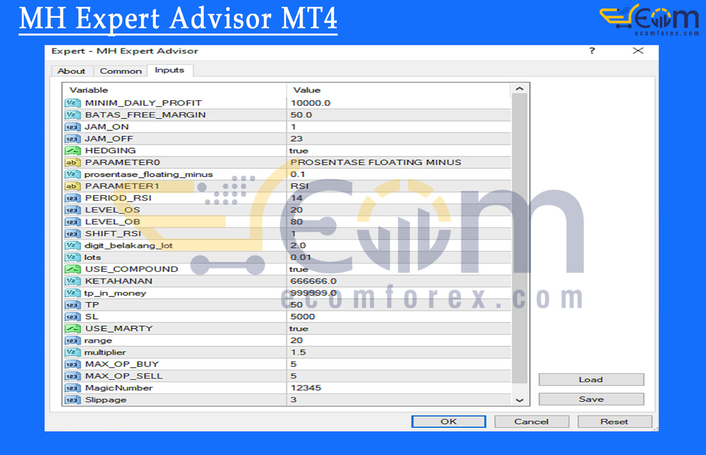Open the Common tab
The image size is (706, 455).
pos(121,71)
